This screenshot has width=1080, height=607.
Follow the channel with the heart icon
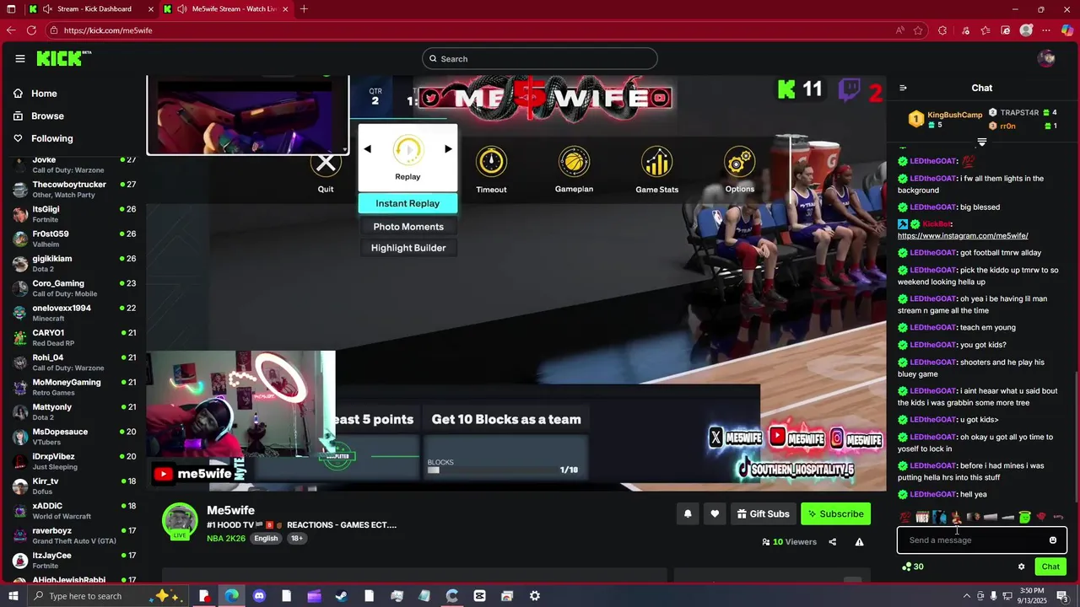pos(715,513)
